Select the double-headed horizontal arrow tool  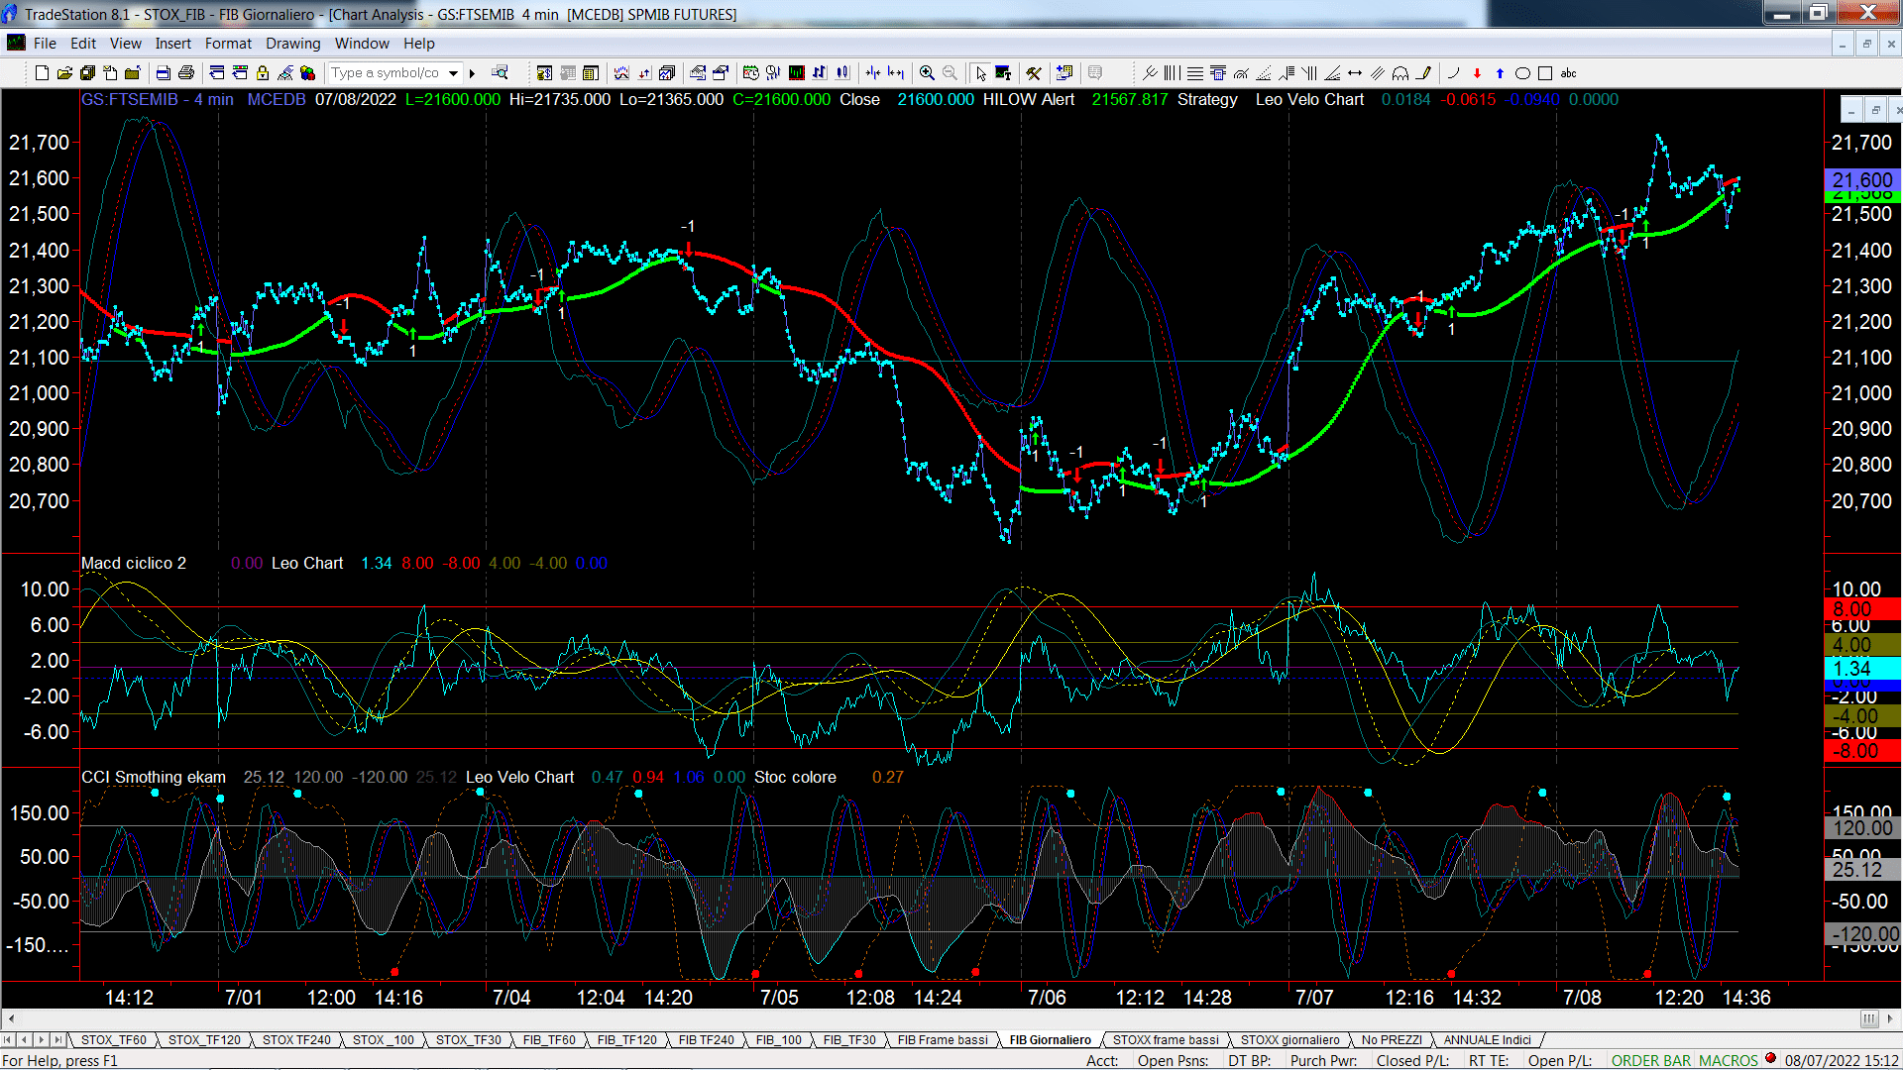tap(1355, 73)
